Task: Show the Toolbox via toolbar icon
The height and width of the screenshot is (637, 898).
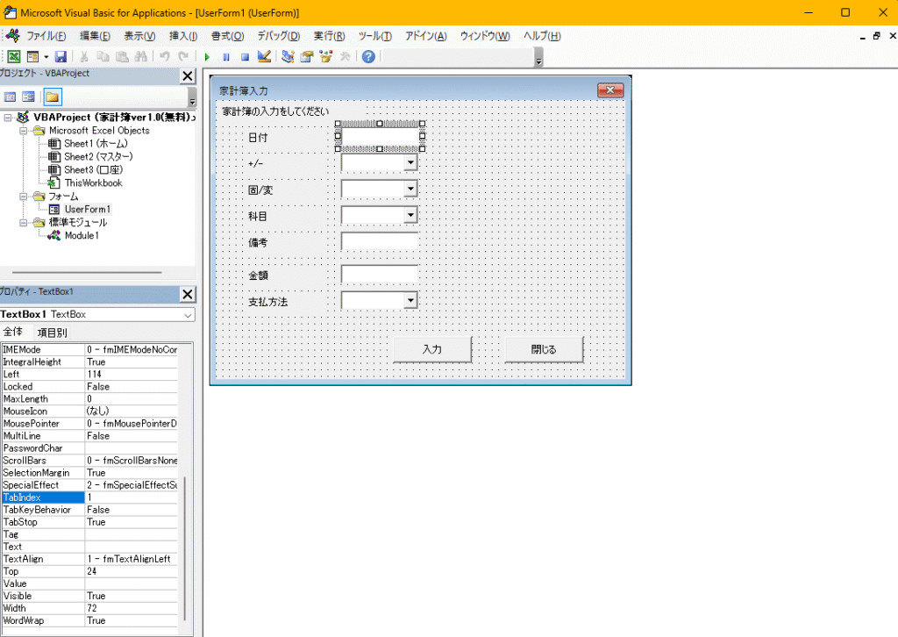Action: 345,57
